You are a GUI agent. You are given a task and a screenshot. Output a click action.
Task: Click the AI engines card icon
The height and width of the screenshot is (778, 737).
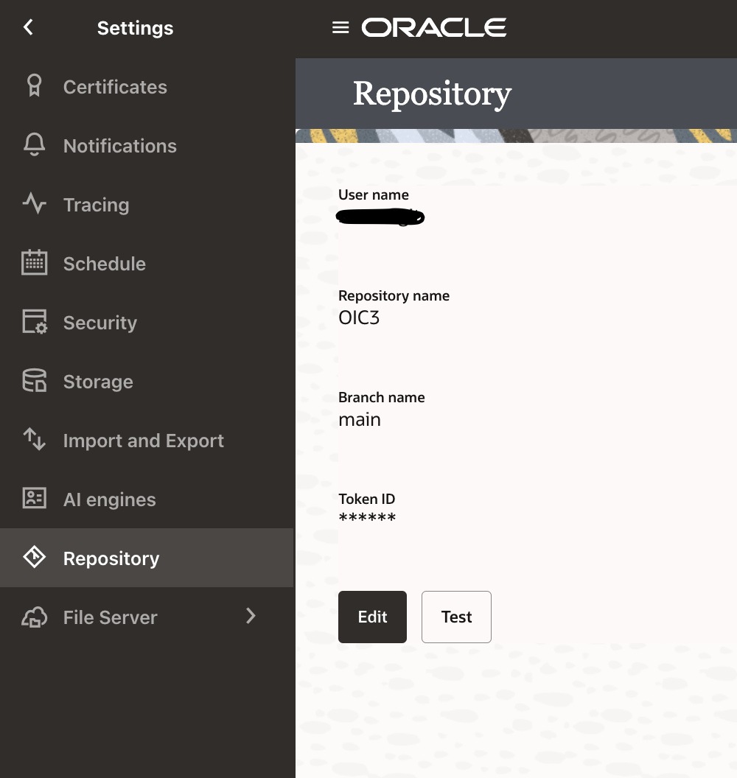tap(34, 497)
